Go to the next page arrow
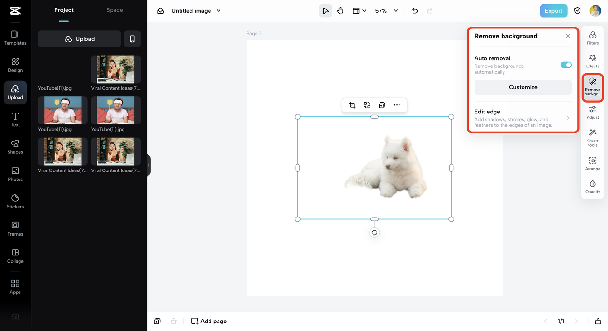This screenshot has width=608, height=331. (x=576, y=322)
